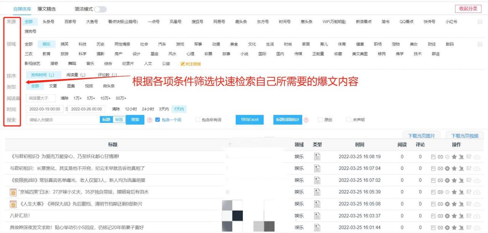Check the 原创 checkbox
488x233 pixels.
pyautogui.click(x=319, y=119)
